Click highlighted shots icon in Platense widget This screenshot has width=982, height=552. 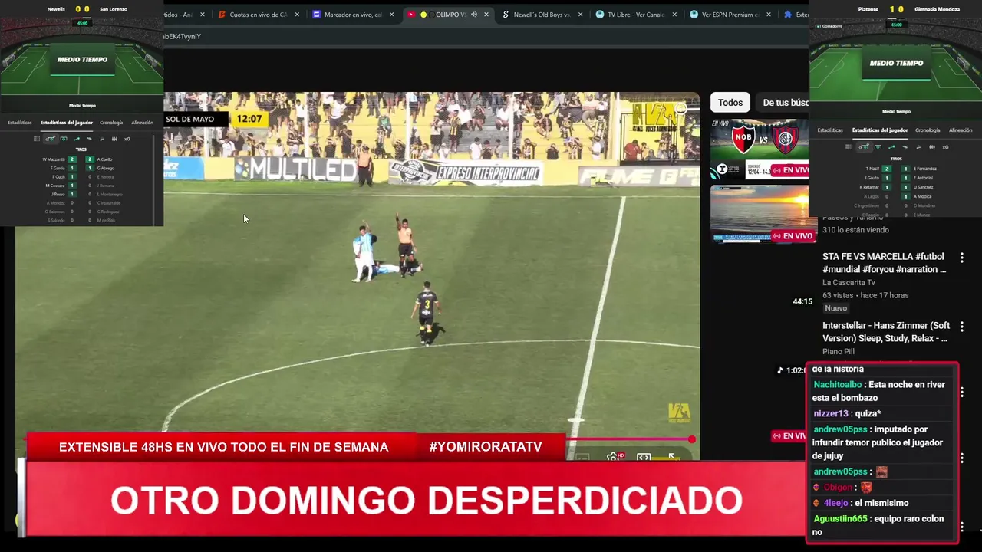(x=864, y=147)
